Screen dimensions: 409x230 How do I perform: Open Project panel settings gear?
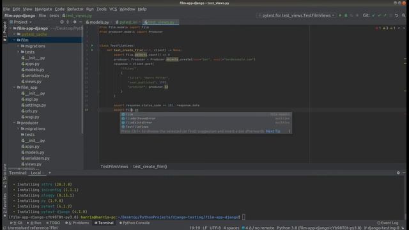point(75,22)
